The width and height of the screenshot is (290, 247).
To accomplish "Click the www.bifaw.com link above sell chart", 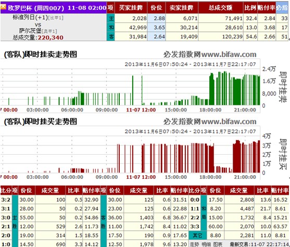I will (x=229, y=54).
